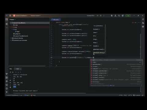
Task: Open Search Everywhere magnifier icon
Action: [x=119, y=16]
